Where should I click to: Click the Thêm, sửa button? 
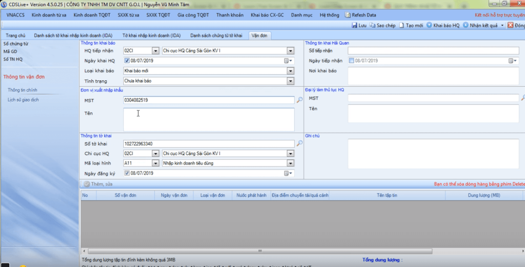pyautogui.click(x=98, y=184)
